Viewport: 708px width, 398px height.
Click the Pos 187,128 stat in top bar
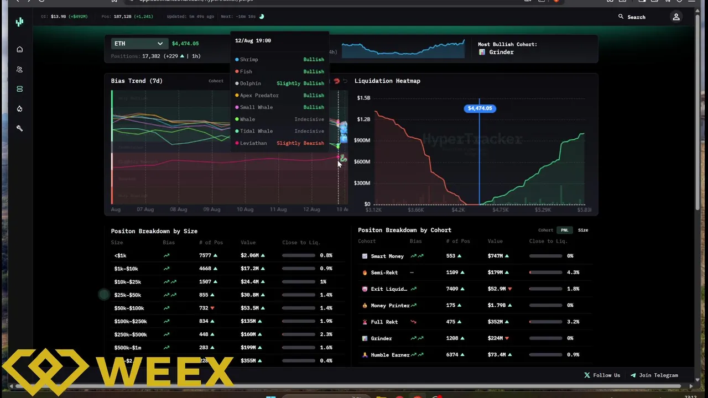[x=127, y=17]
